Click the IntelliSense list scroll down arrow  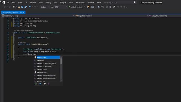coord(61,80)
